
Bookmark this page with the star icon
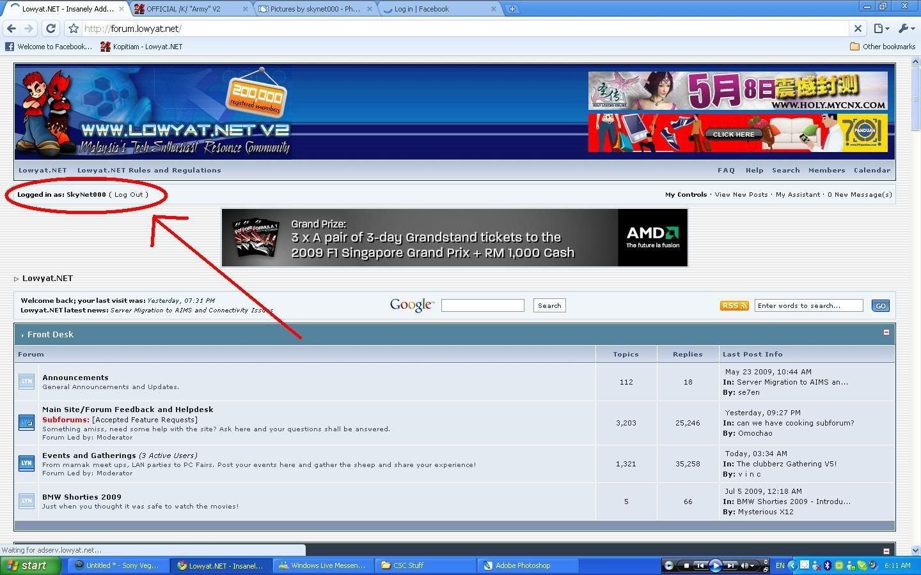pos(74,29)
